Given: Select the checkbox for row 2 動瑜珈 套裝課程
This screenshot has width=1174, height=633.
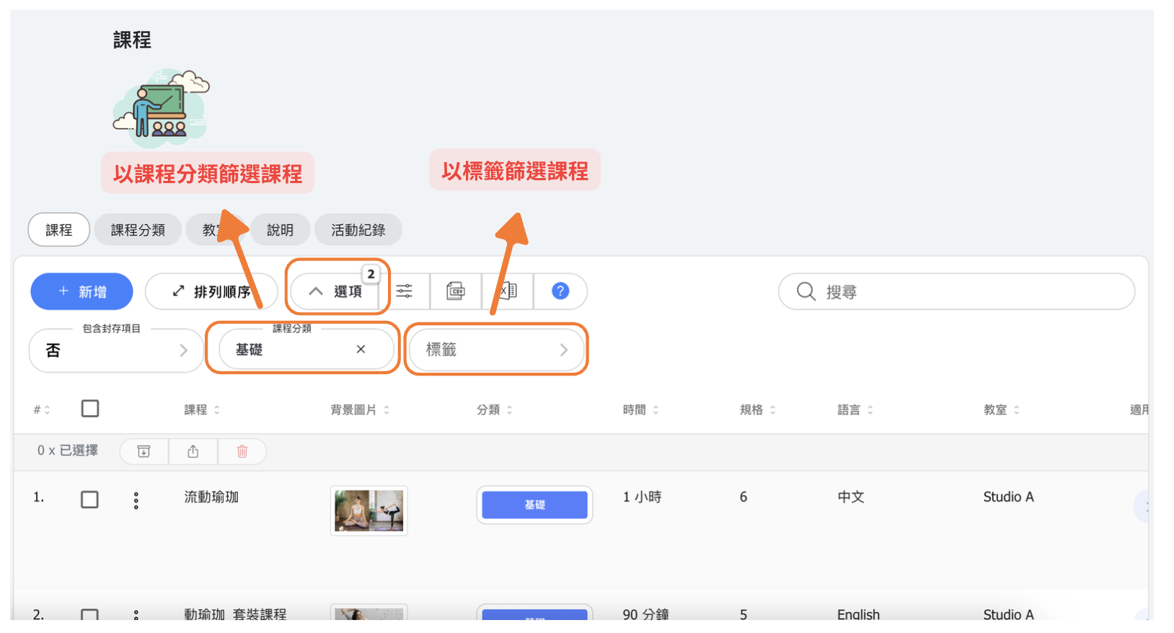Looking at the screenshot, I should click(x=90, y=615).
